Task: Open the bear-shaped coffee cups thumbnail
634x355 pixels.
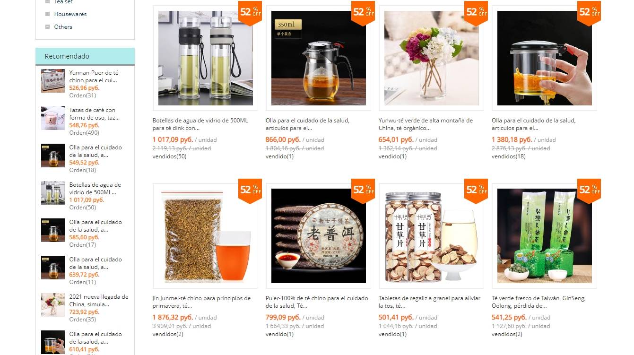Action: click(53, 118)
